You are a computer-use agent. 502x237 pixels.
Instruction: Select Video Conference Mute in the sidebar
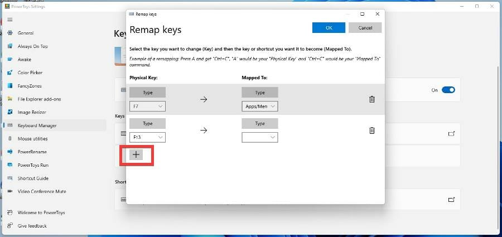pos(42,191)
